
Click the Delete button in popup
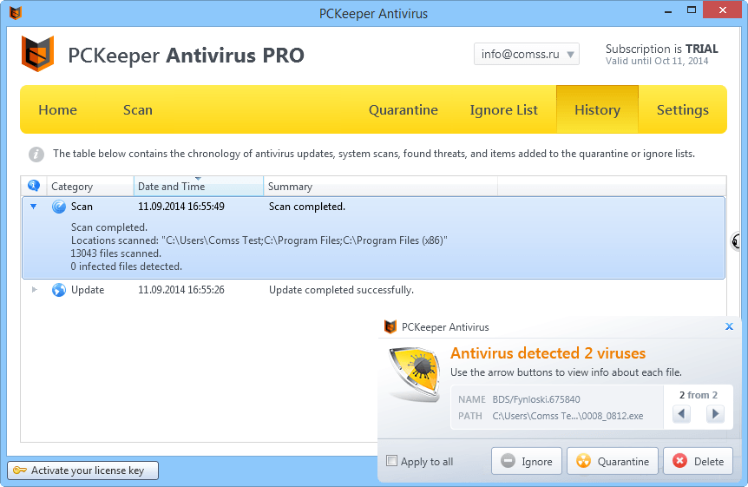[698, 461]
